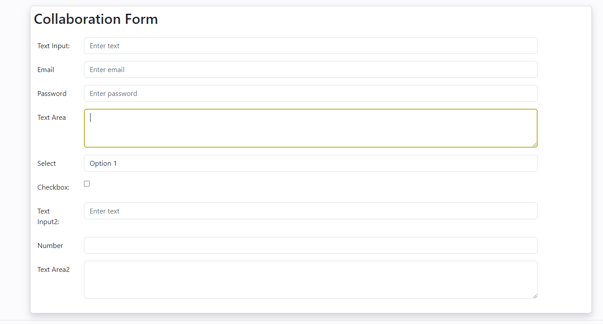This screenshot has height=324, width=603.
Task: Click the Text Input field
Action: pos(310,46)
